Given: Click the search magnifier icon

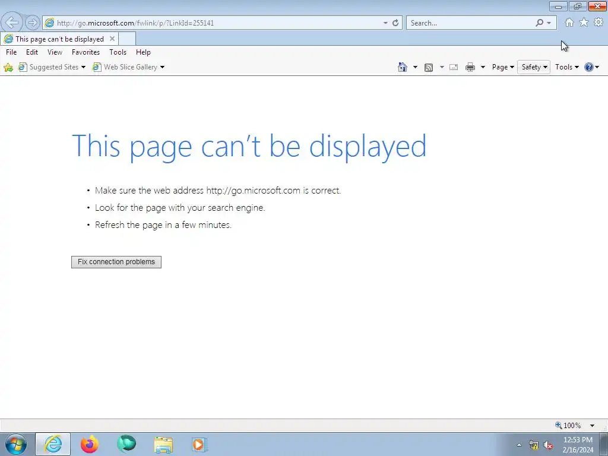Looking at the screenshot, I should point(539,23).
